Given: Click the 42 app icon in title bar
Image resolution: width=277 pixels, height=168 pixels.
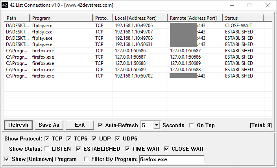Looking at the screenshot, I should 5,5.
